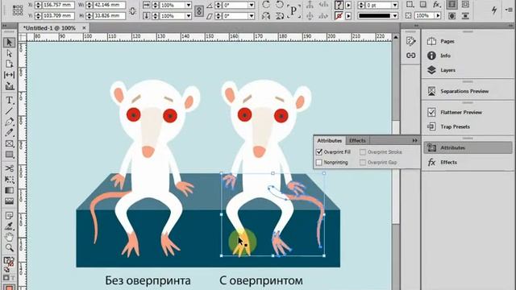Viewport: 516px width, 290px height.
Task: Select the Note tool
Action: [x=9, y=216]
